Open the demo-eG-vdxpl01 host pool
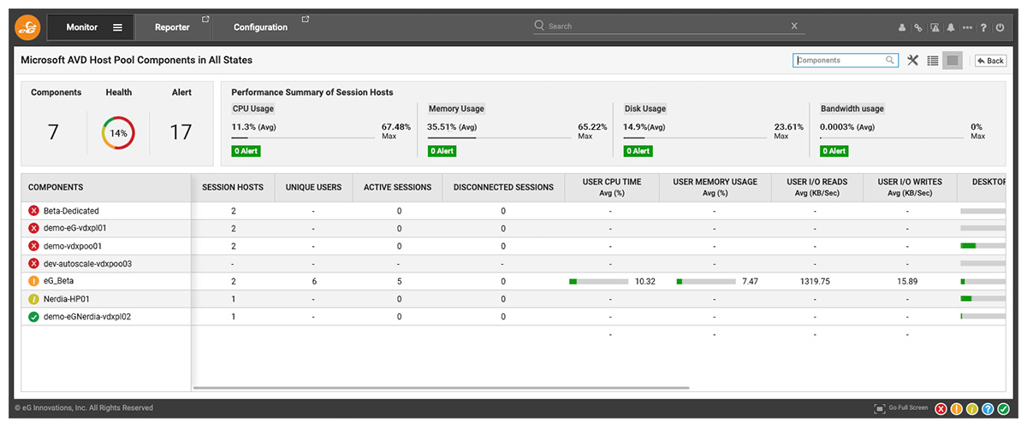1027x427 pixels. [x=74, y=229]
